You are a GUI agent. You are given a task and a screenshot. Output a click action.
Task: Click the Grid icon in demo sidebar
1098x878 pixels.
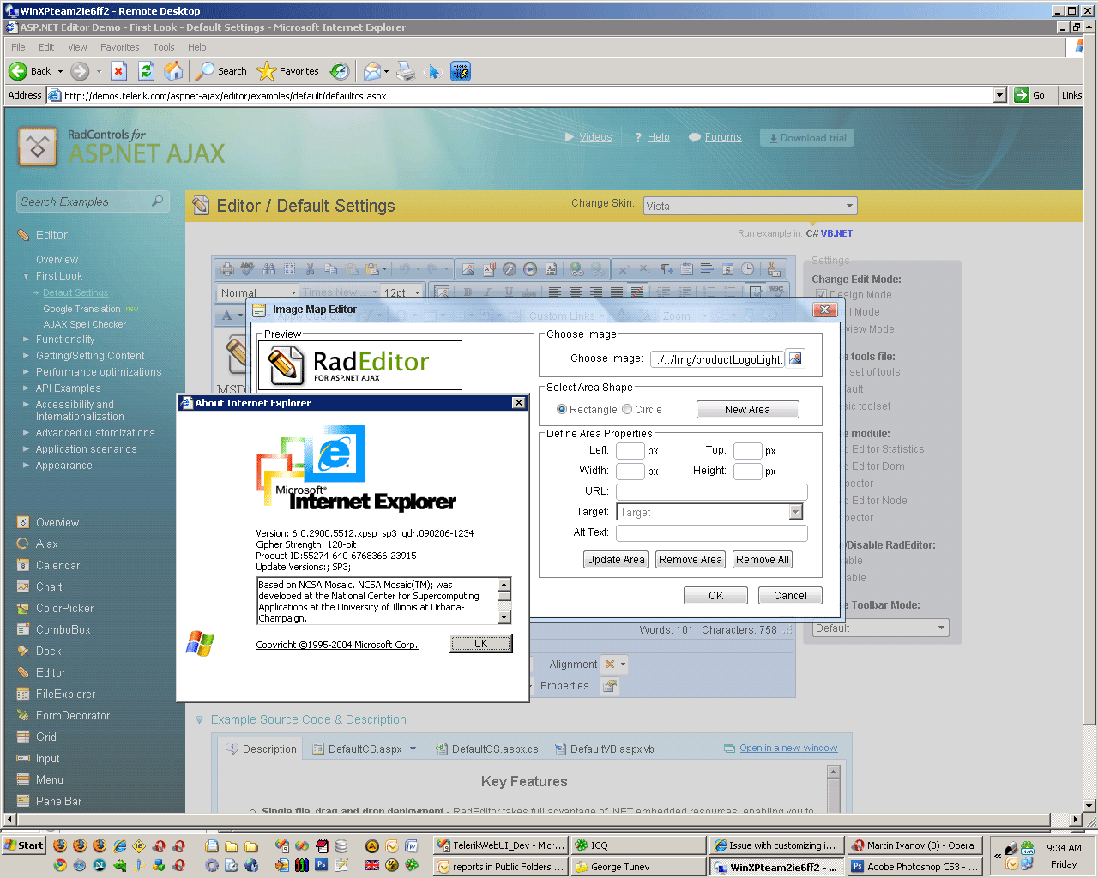[23, 737]
